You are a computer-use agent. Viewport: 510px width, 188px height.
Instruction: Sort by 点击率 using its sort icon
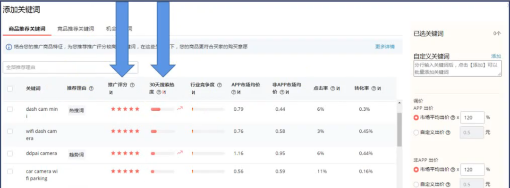pos(338,88)
